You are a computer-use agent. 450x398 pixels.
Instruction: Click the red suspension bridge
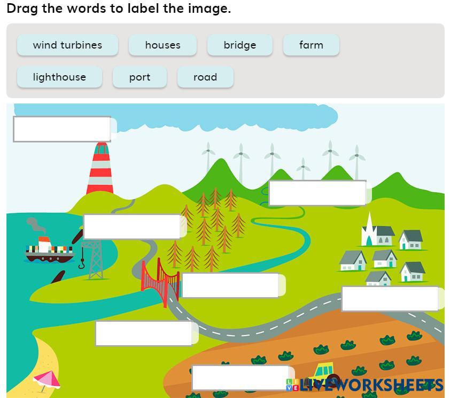160,280
